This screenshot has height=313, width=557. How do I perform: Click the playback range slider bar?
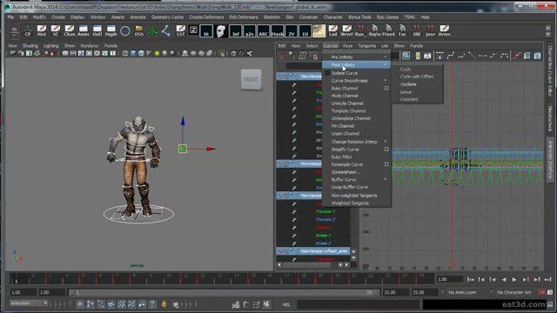[224, 292]
